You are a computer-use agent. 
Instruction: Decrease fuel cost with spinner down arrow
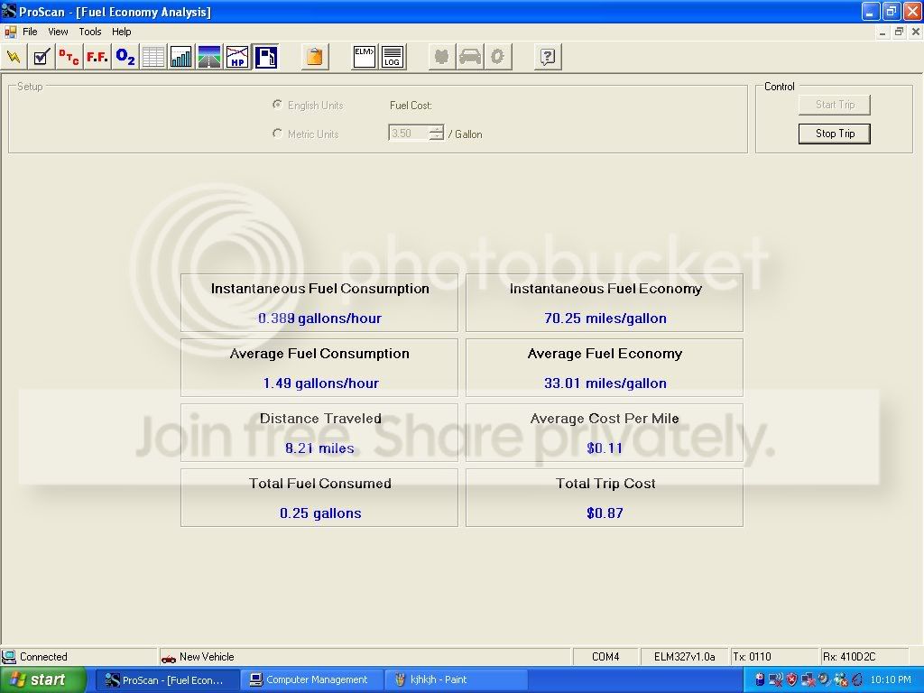437,137
